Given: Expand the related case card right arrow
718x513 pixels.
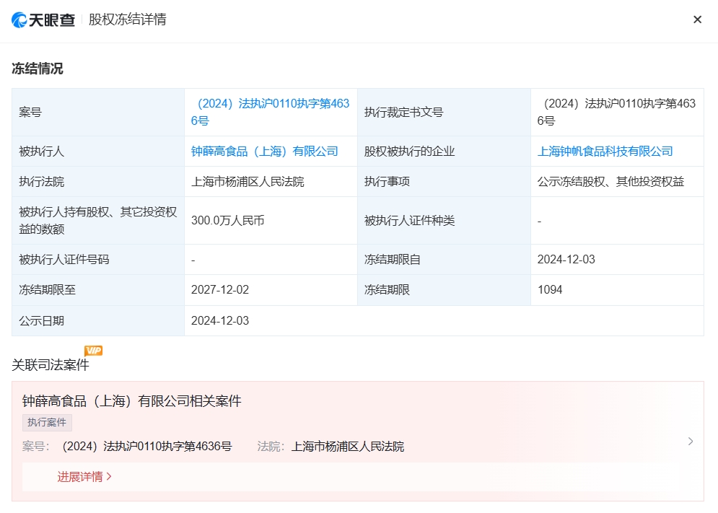Looking at the screenshot, I should [691, 441].
